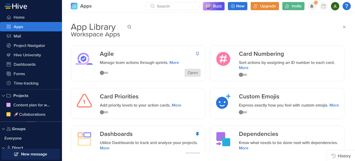This screenshot has height=161, width=355.
Task: Select Apps in the sidebar
Action: [x=31, y=27]
